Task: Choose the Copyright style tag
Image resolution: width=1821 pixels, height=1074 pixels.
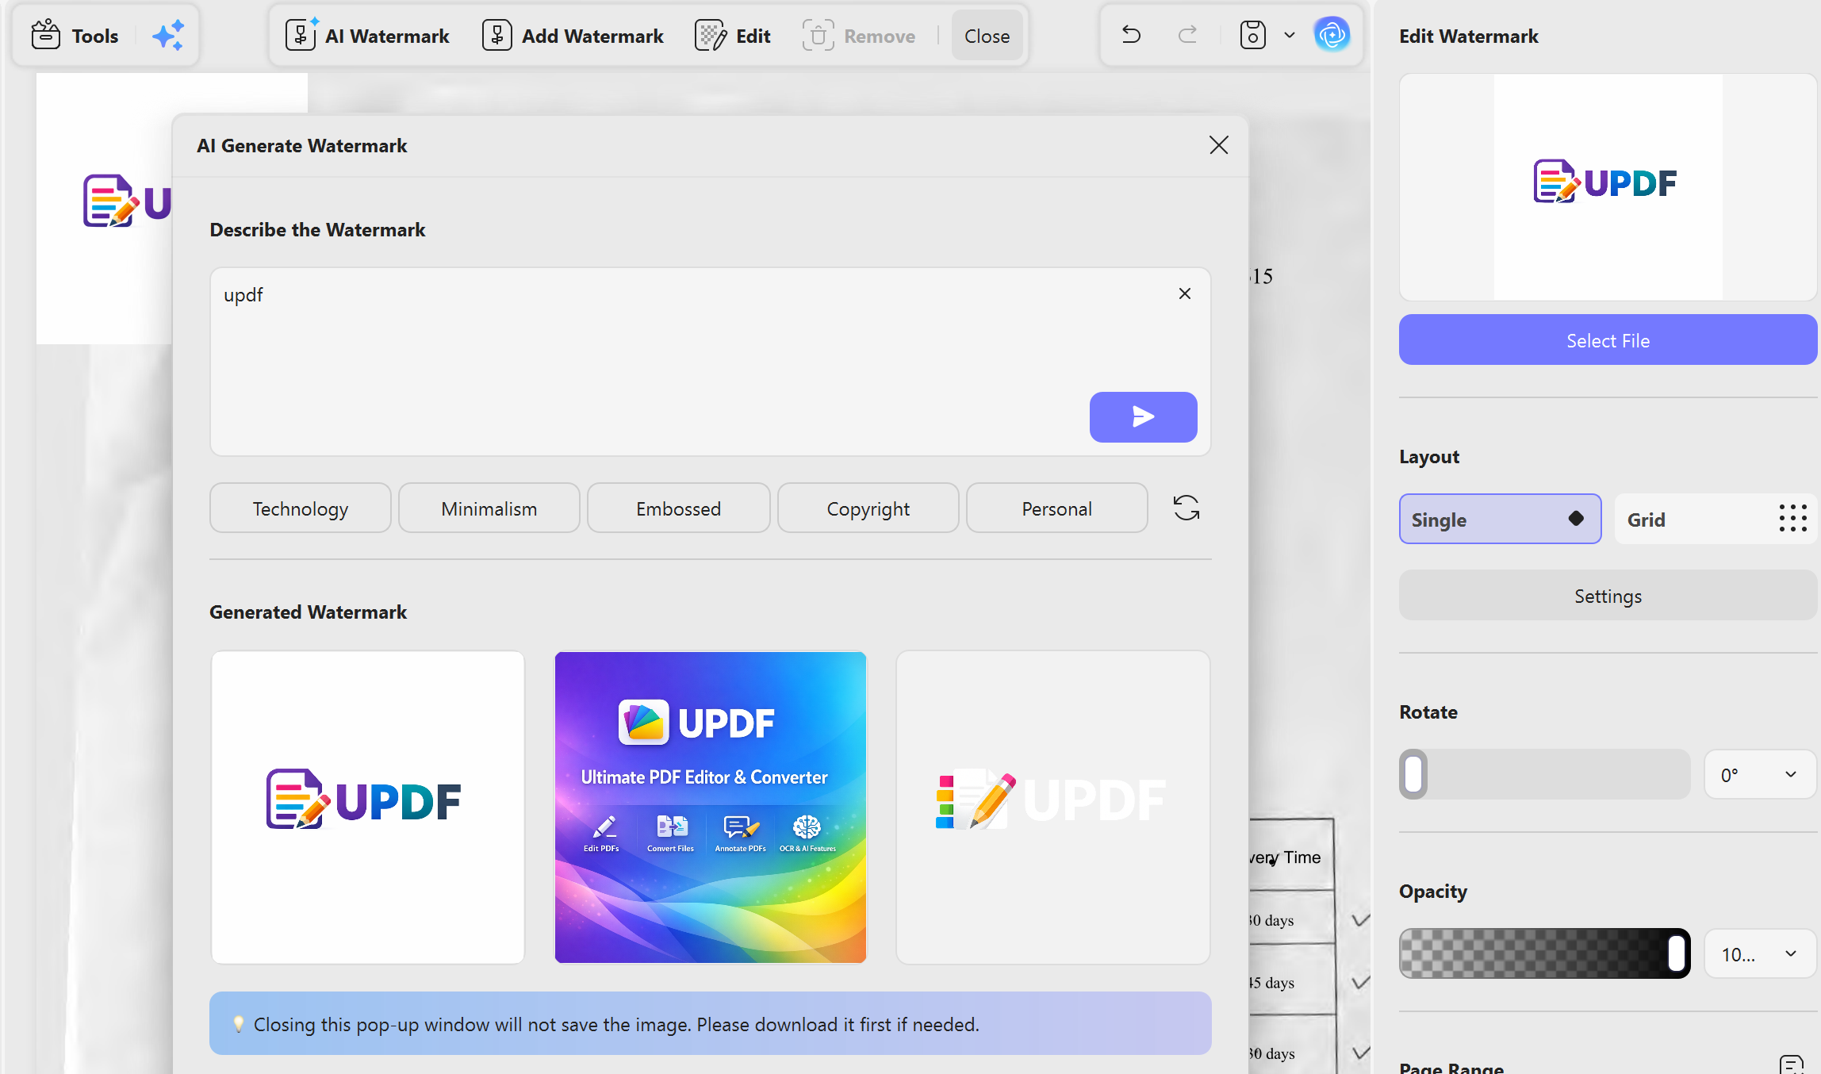Action: pos(868,508)
